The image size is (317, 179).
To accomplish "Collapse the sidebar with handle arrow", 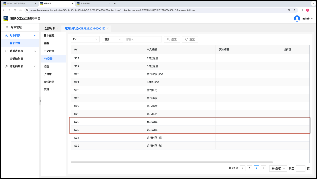I will pyautogui.click(x=40, y=101).
